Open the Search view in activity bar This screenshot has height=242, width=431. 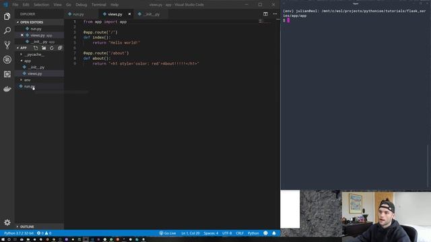[7, 30]
